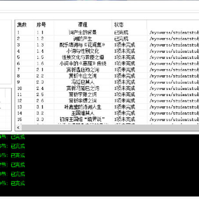
Task: Click sequence number 2.5 cell
Action: [x=40, y=95]
